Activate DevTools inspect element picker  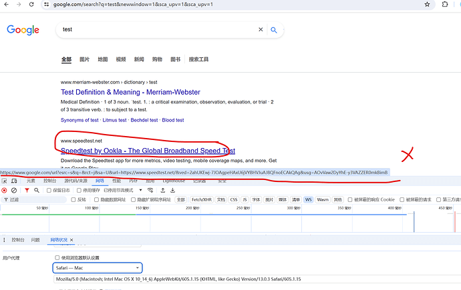5,181
